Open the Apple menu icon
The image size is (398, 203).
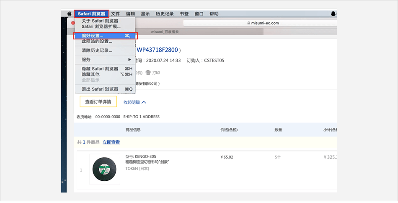[x=69, y=14]
